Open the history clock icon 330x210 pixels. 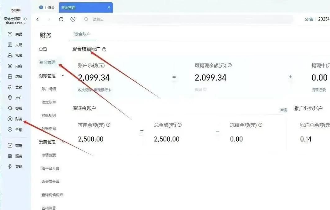click(x=73, y=19)
